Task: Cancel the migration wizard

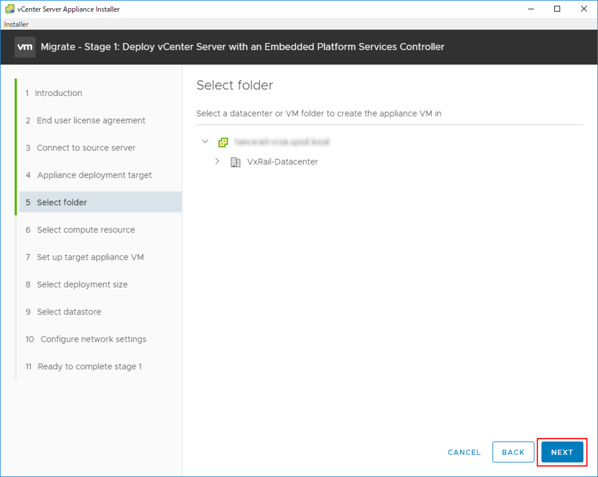Action: [x=464, y=452]
